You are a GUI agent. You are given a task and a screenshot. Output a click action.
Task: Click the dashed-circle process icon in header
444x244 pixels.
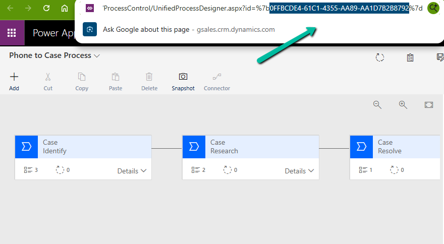coord(380,57)
